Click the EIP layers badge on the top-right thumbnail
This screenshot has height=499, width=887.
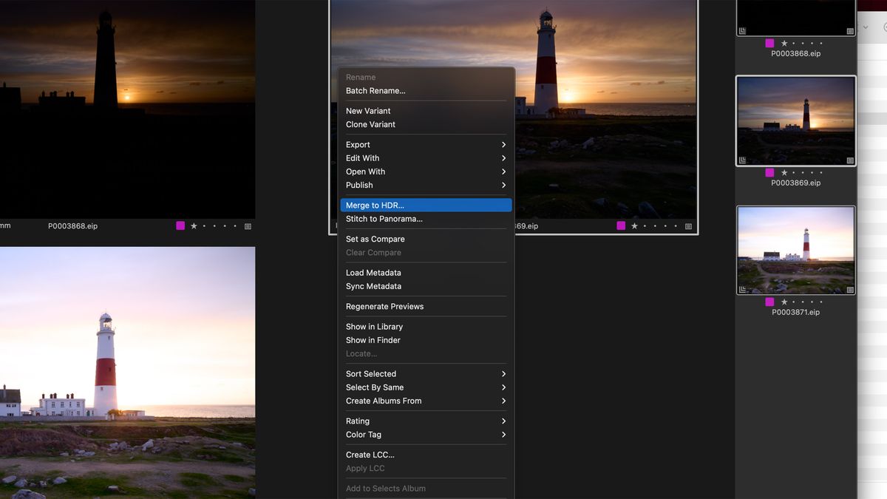[x=742, y=31]
